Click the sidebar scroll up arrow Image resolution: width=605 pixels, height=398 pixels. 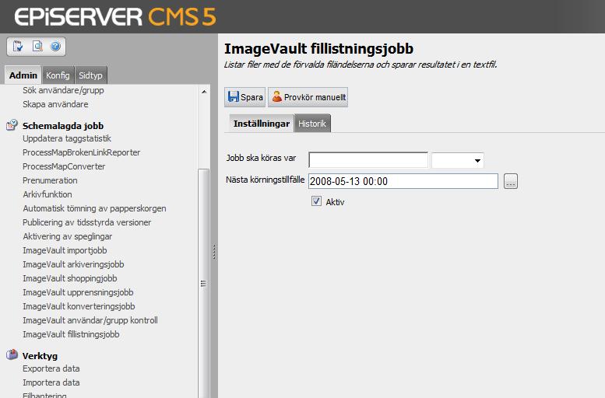[204, 92]
